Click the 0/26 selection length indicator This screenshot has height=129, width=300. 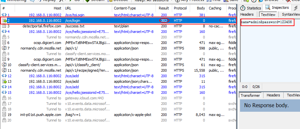point(256,87)
